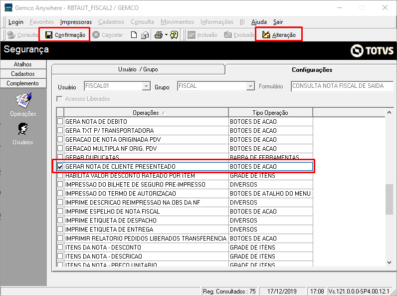Check IMPRESSAO DO TERMO DE AUTORIZACAO
This screenshot has height=296, width=397.
point(60,193)
